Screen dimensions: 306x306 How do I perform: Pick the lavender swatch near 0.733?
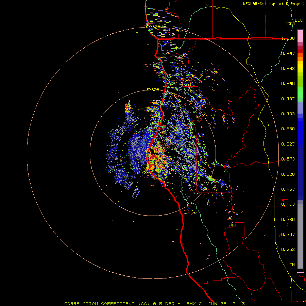coord(300,108)
